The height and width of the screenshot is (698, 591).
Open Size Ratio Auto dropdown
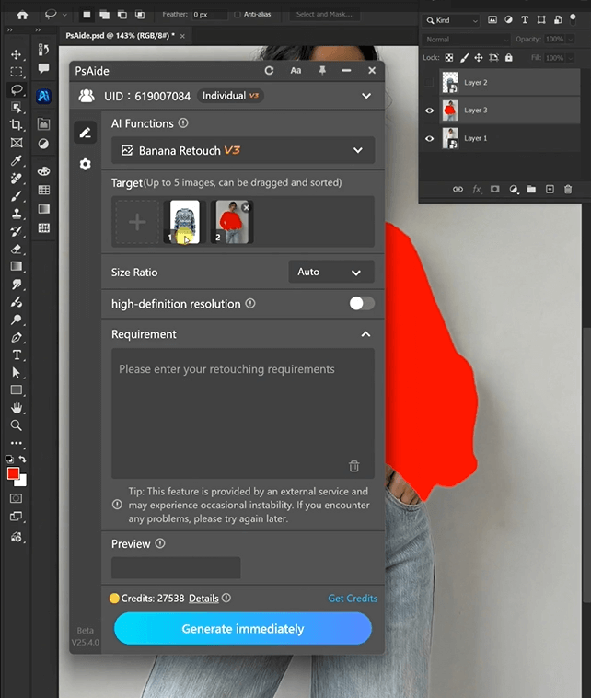[331, 272]
